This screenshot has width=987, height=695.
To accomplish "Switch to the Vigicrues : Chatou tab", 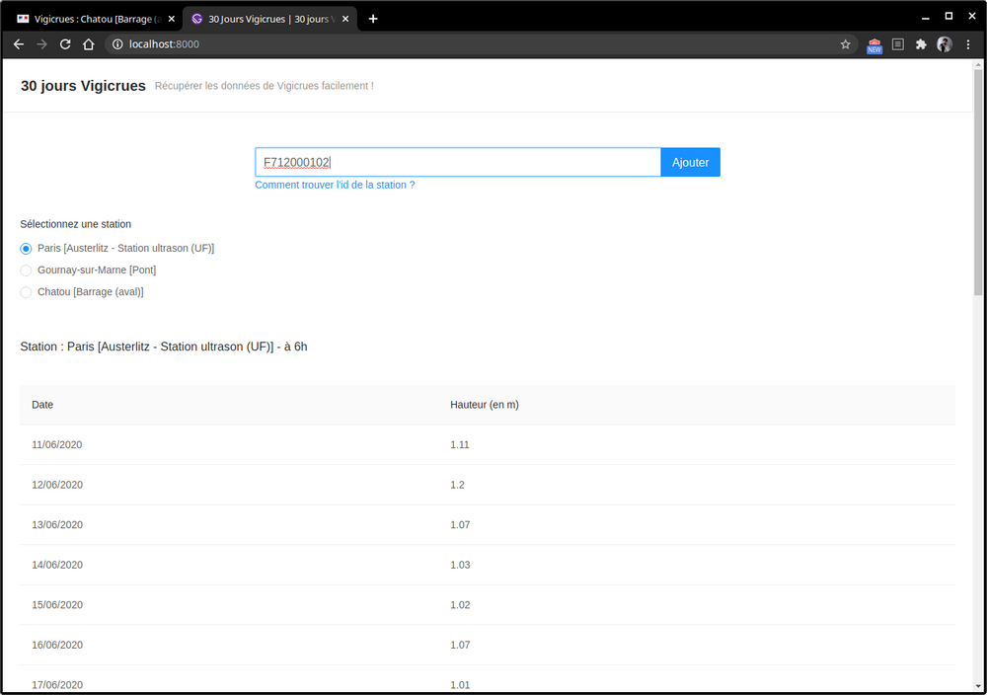I will [95, 19].
